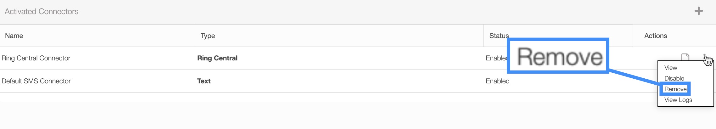Open View Logs from the dropdown
Image resolution: width=716 pixels, height=129 pixels.
pos(678,100)
